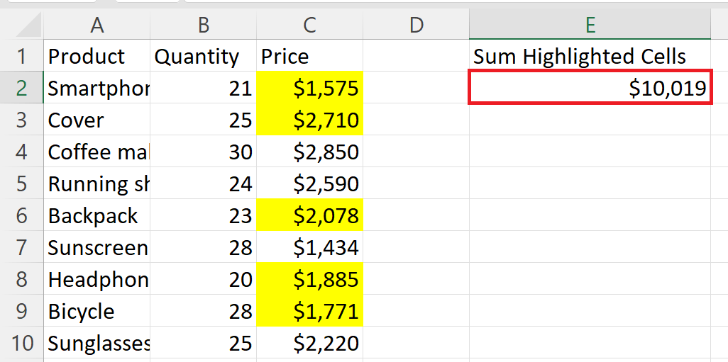Select the Smartphone product cell
The image size is (728, 362).
[x=96, y=88]
